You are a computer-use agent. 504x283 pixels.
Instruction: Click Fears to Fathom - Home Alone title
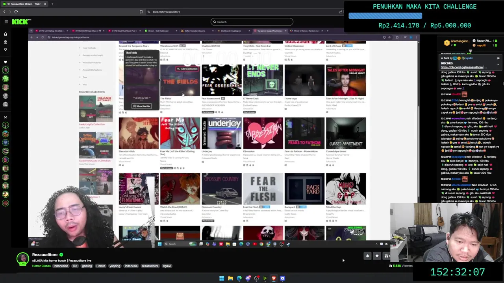(301, 151)
